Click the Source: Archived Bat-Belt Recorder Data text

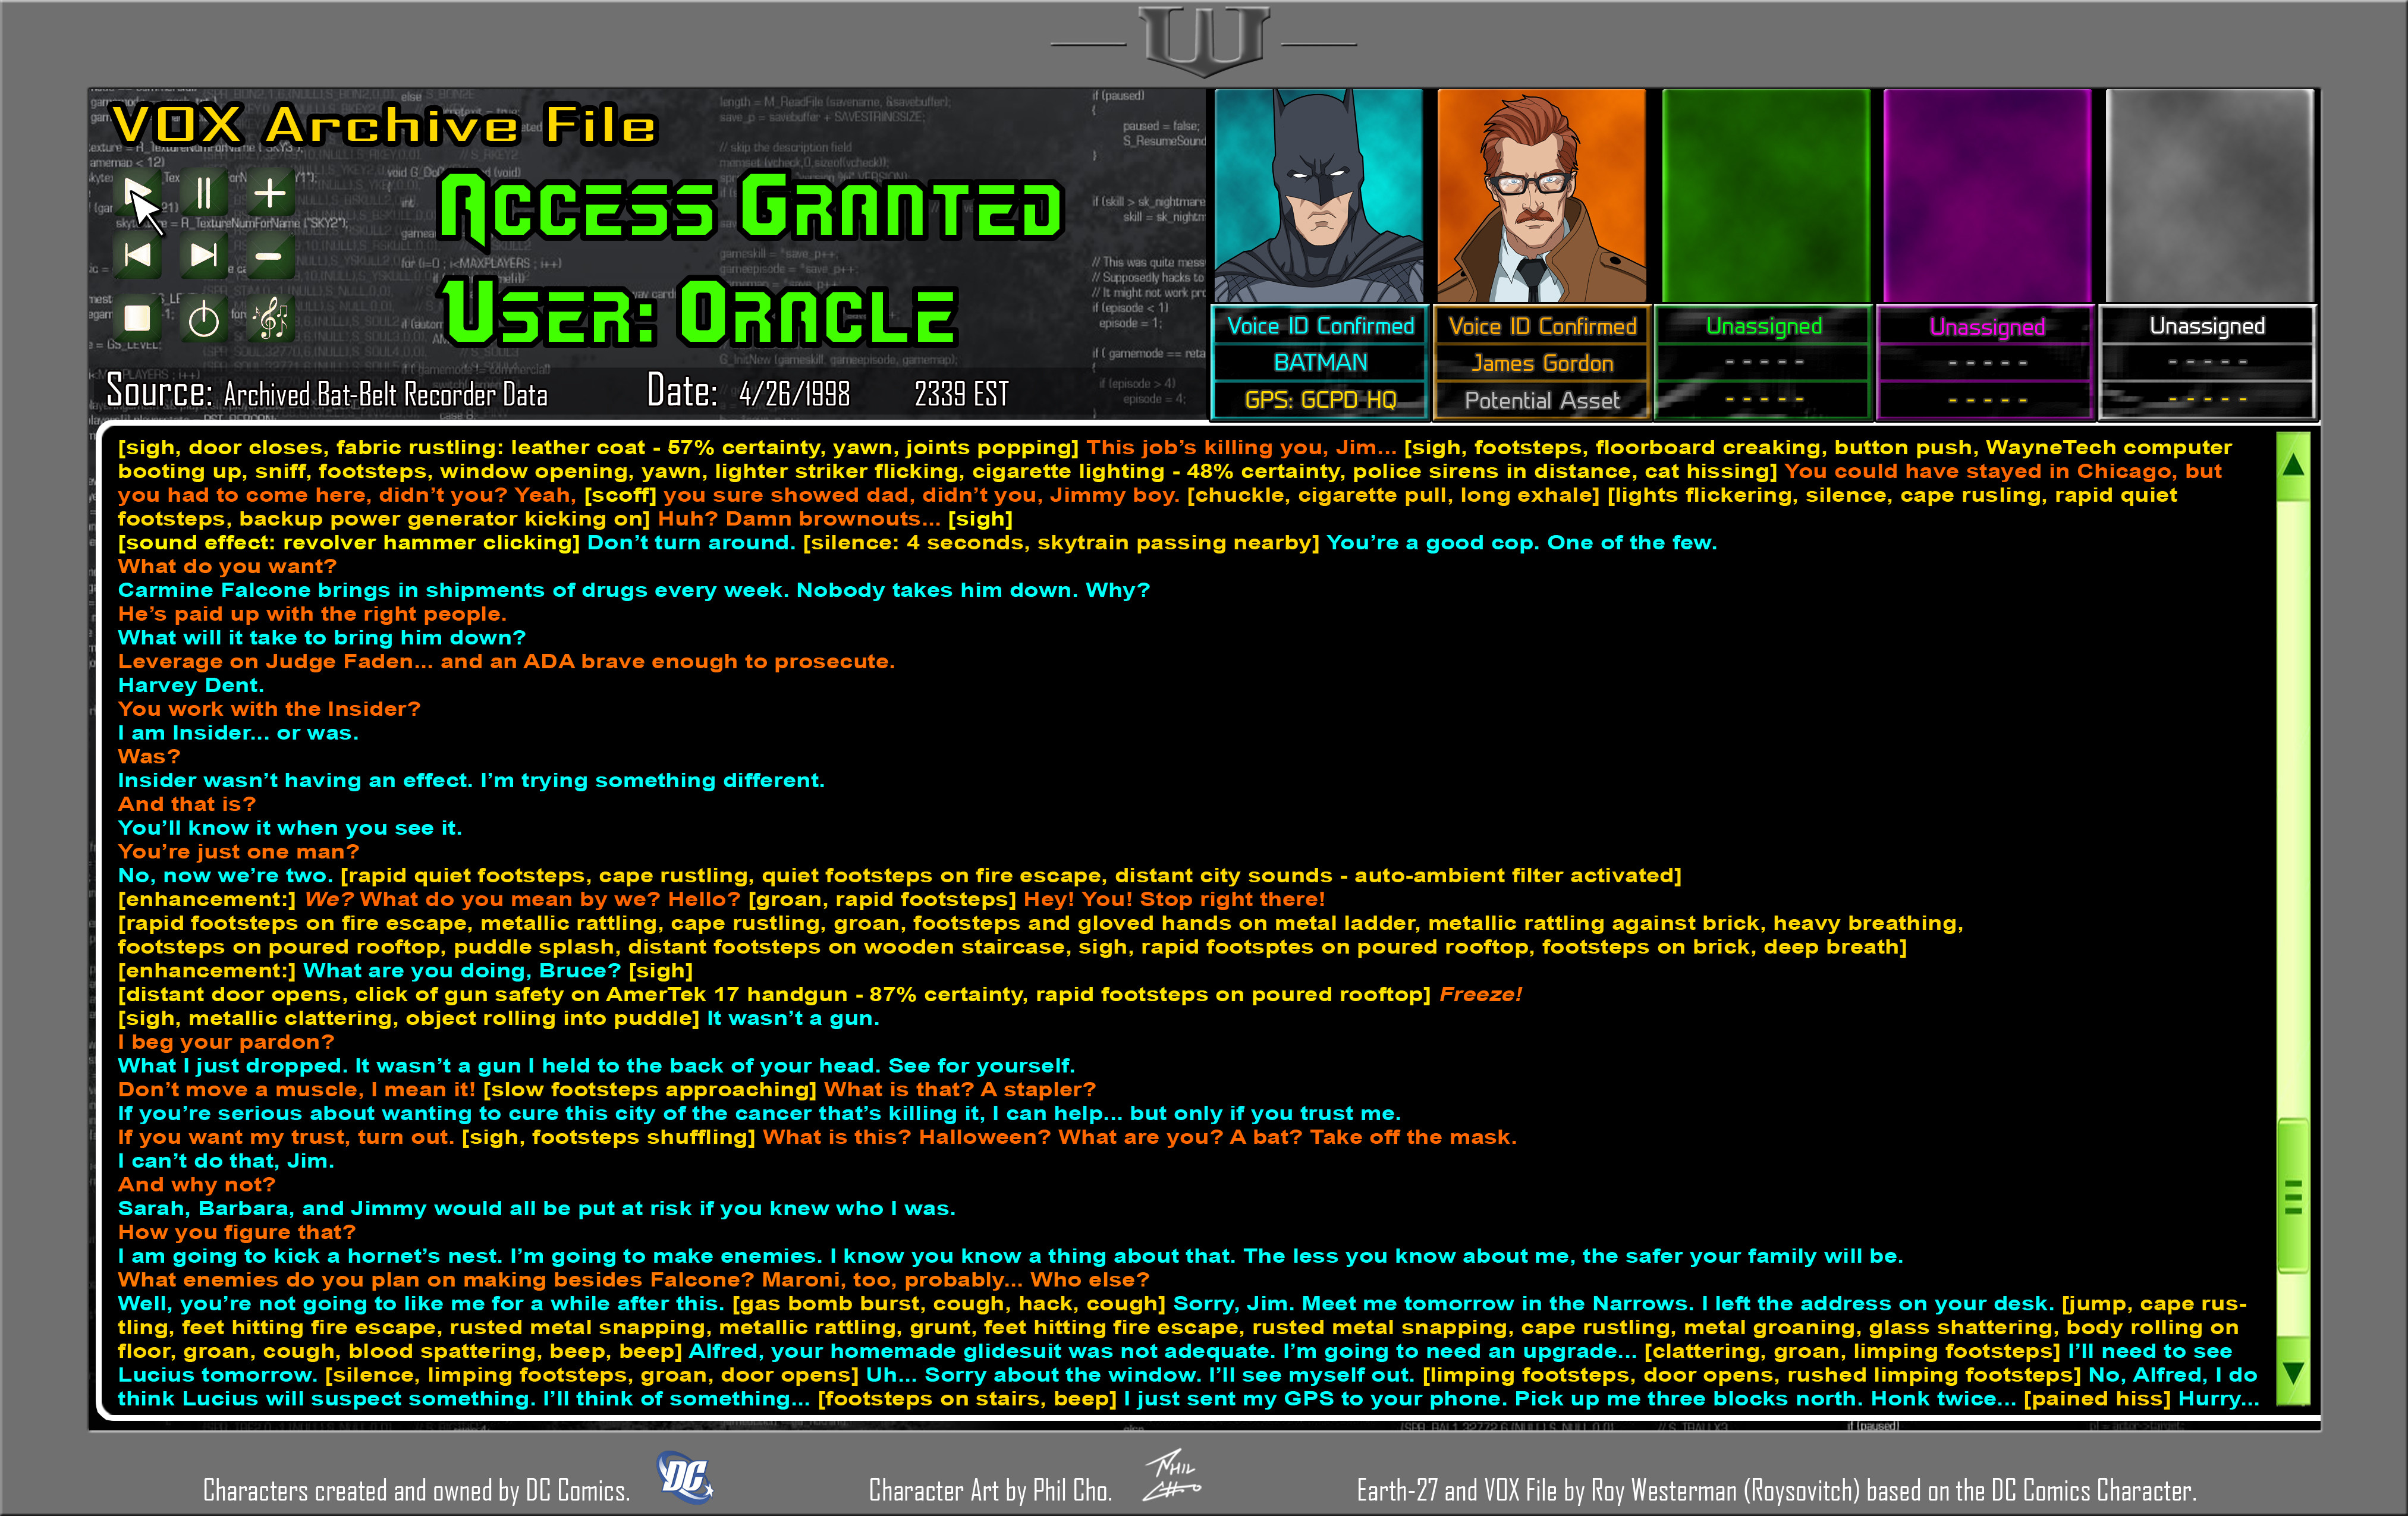pos(327,392)
